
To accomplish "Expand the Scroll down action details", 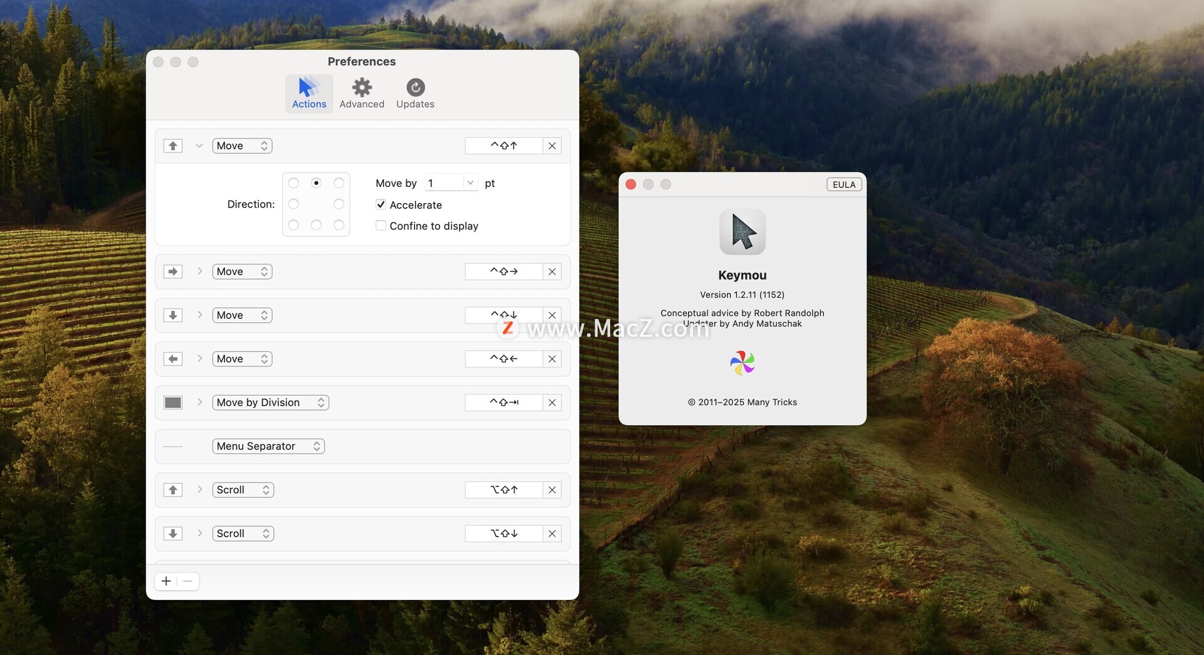I will pos(199,533).
